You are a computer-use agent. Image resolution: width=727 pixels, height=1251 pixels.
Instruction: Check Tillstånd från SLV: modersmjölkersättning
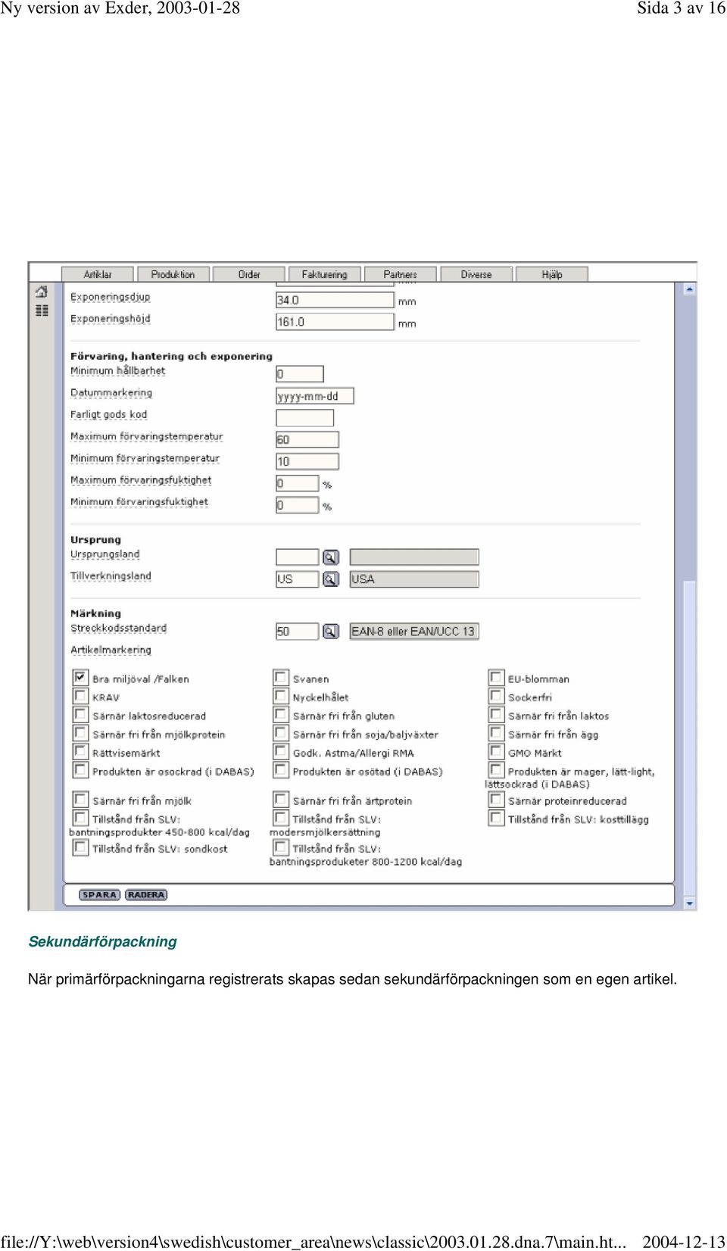tap(281, 818)
